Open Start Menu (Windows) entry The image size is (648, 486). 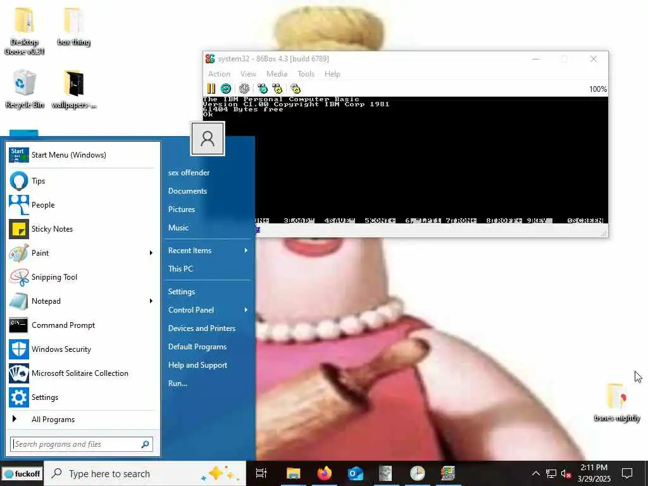point(82,155)
